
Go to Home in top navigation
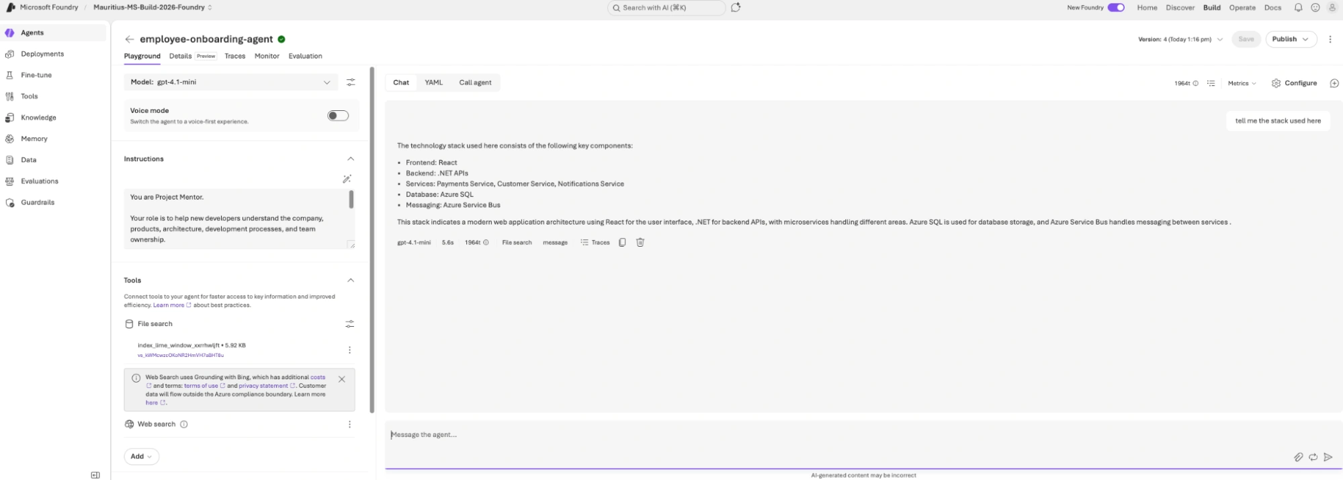(1147, 7)
